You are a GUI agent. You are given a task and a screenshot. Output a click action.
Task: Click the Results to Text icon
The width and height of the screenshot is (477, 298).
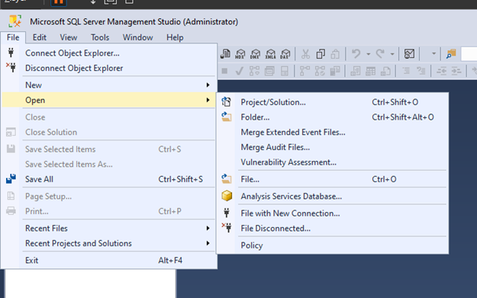pos(356,71)
